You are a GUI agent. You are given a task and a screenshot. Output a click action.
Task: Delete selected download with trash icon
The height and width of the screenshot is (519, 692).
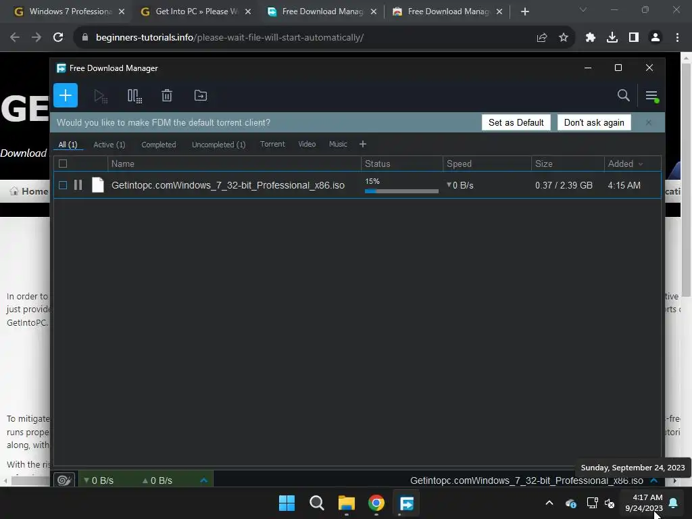167,95
